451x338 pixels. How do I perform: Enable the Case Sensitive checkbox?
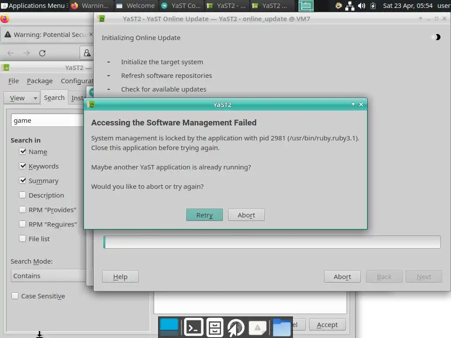15,296
